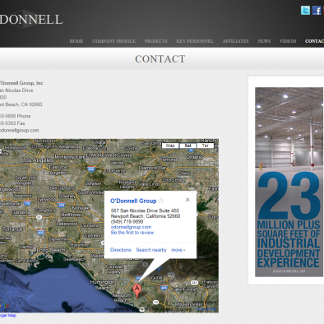The height and width of the screenshot is (324, 324).
Task: Click Search nearby in map popup
Action: click(151, 250)
